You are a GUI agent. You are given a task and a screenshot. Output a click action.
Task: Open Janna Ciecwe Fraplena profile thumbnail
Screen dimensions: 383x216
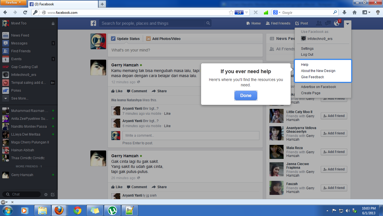coord(276,169)
